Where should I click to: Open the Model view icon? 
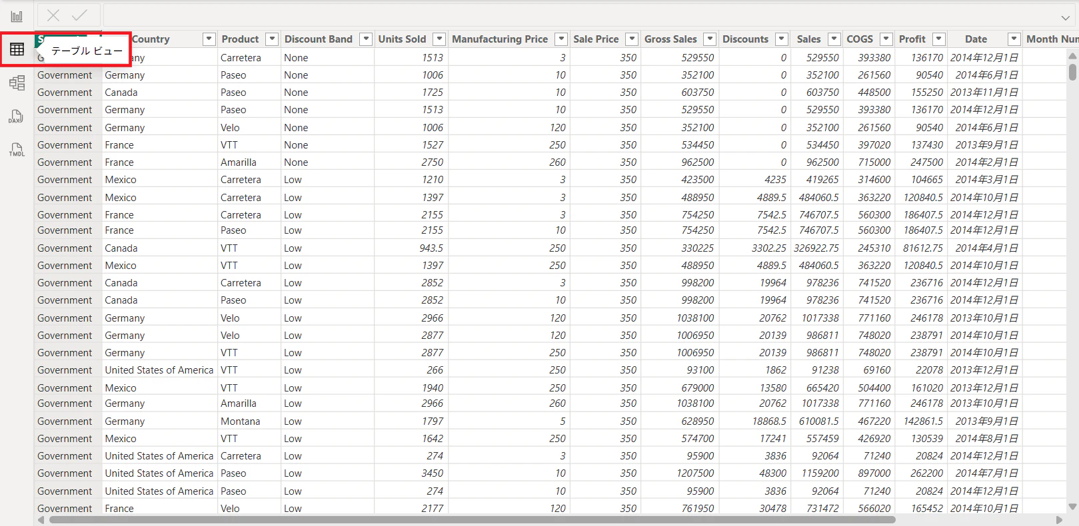17,83
